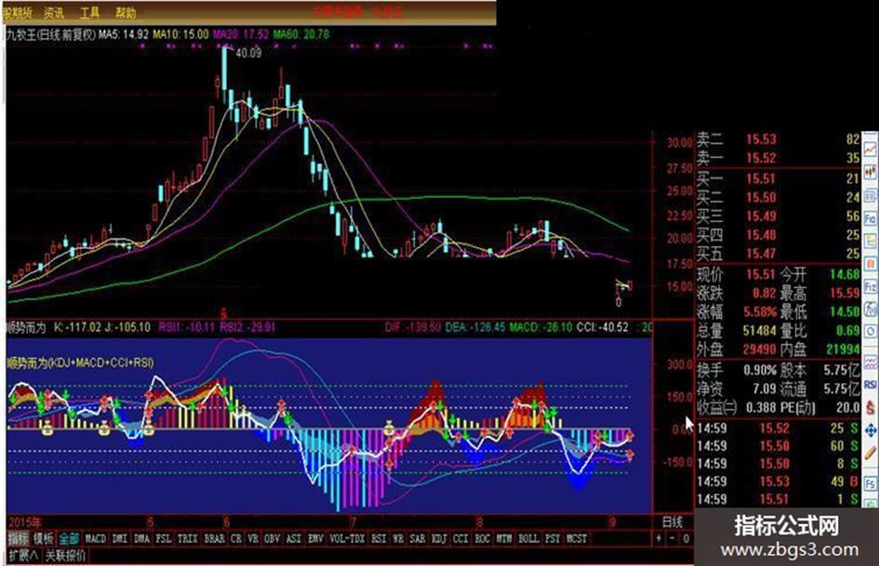Select the TRIX indicator tab
Image resolution: width=879 pixels, height=566 pixels.
(188, 538)
